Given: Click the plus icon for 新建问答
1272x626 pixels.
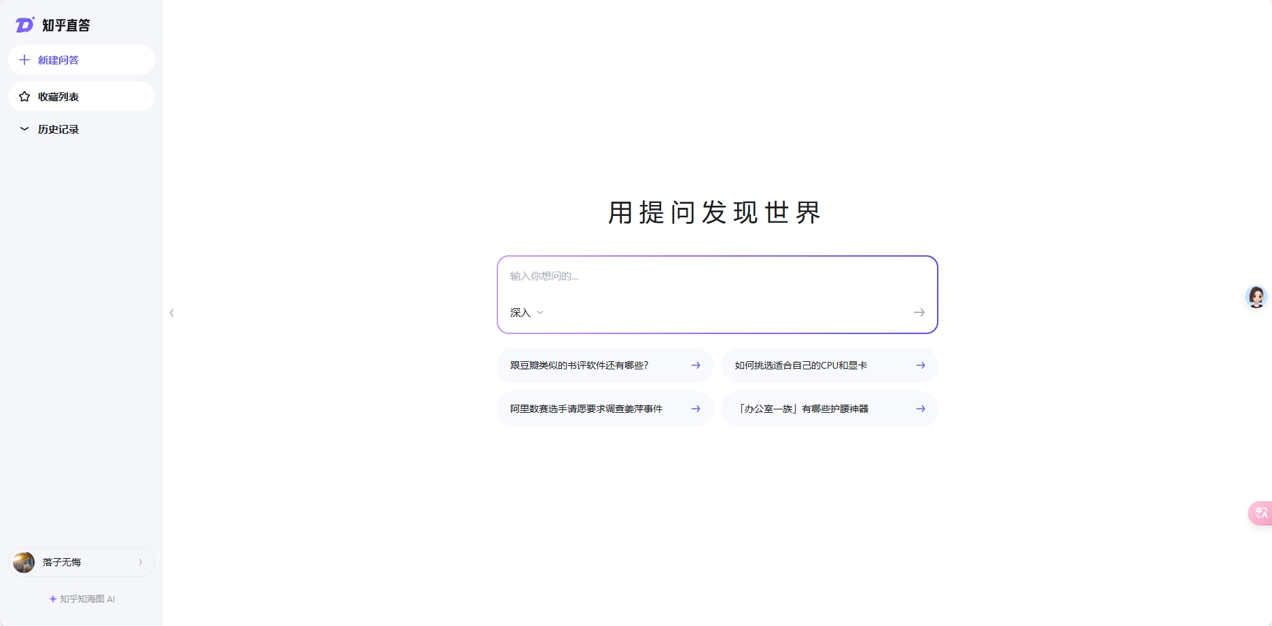Looking at the screenshot, I should tap(24, 60).
